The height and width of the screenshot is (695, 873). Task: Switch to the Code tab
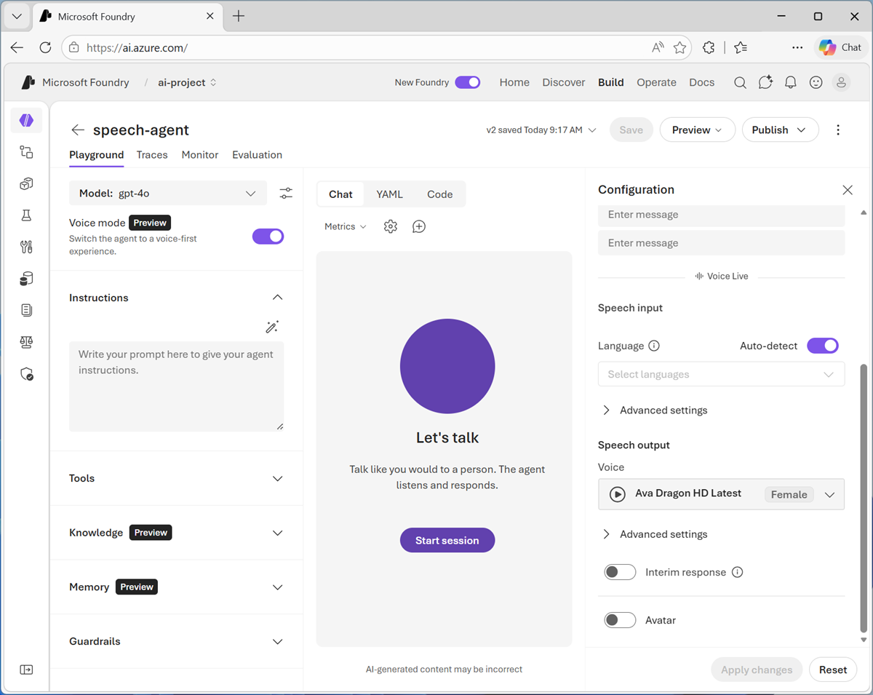[x=439, y=194]
